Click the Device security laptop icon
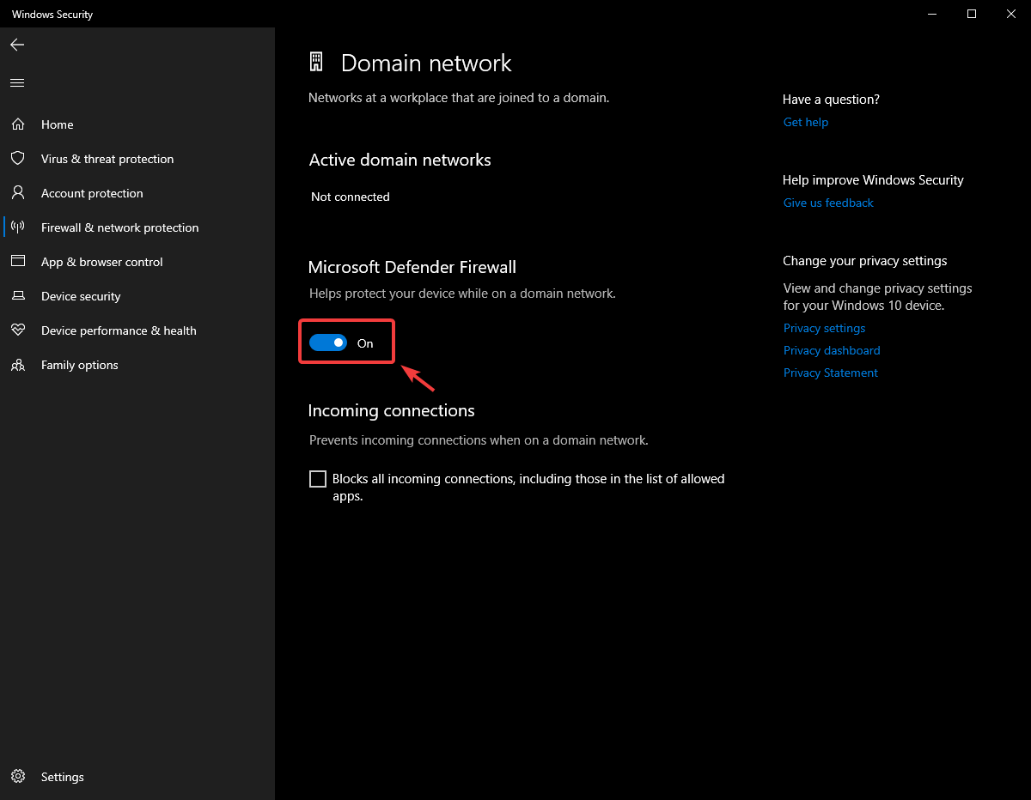Viewport: 1031px width, 800px height. (19, 295)
